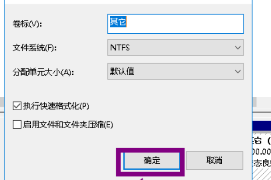Click the 执行快速格式化(P) label text
This screenshot has height=180, width=271.
(x=56, y=106)
